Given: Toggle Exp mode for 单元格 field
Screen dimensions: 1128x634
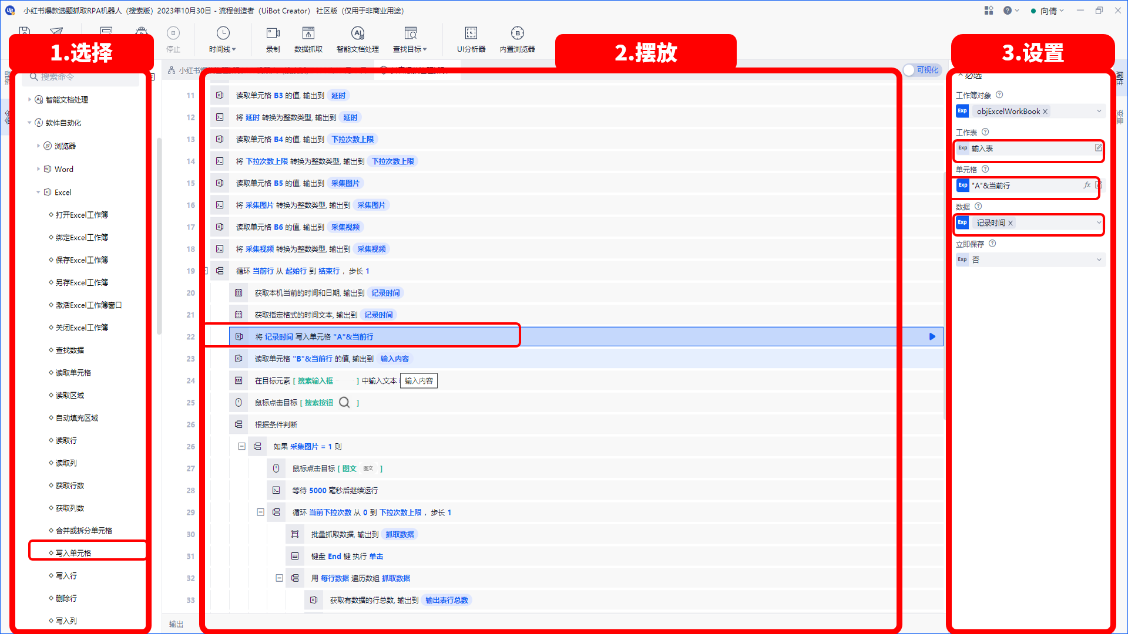Looking at the screenshot, I should click(962, 186).
